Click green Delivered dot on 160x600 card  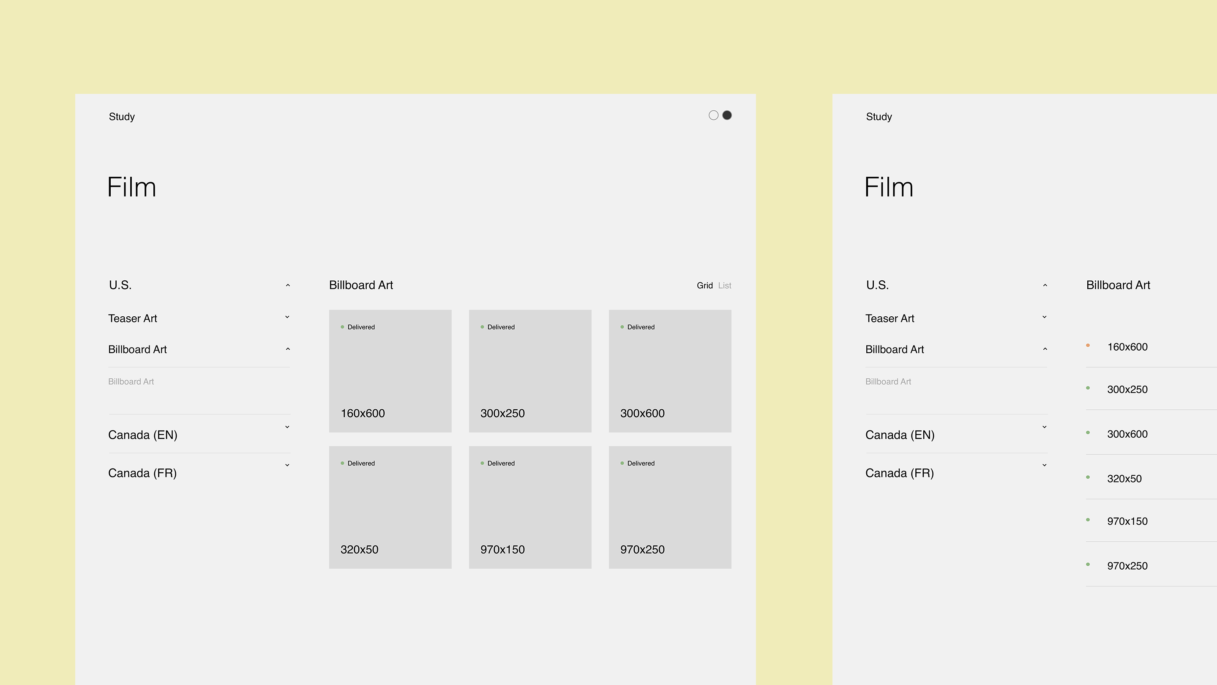pyautogui.click(x=343, y=327)
